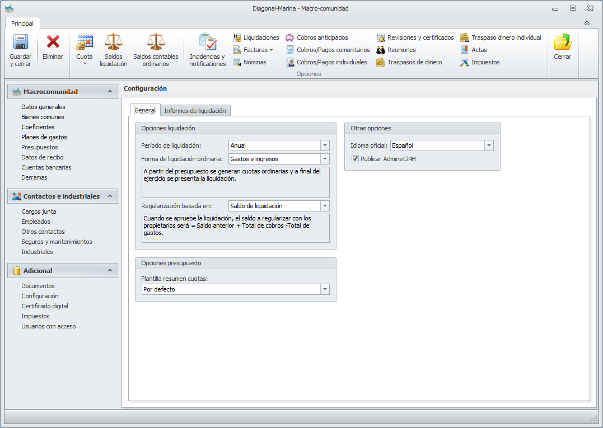Switch to the Principal ribbon tab
The height and width of the screenshot is (428, 603).
[22, 23]
